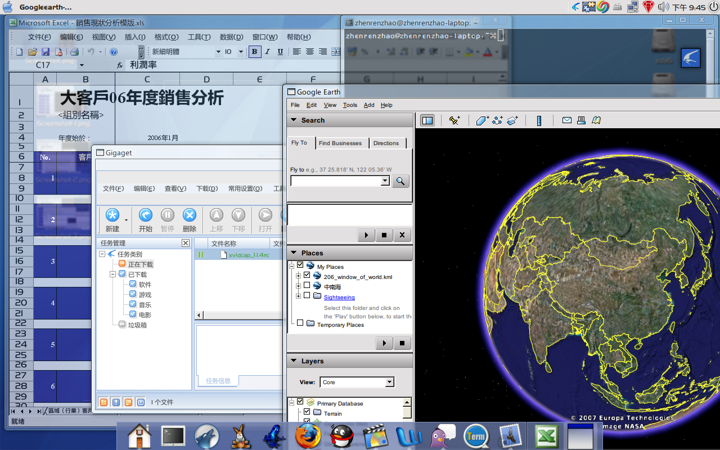The width and height of the screenshot is (720, 450).
Task: Open the Fly to combo box dropdown
Action: click(385, 181)
